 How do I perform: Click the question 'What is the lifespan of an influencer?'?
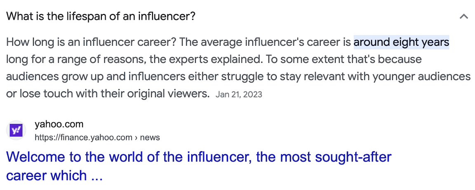(101, 17)
